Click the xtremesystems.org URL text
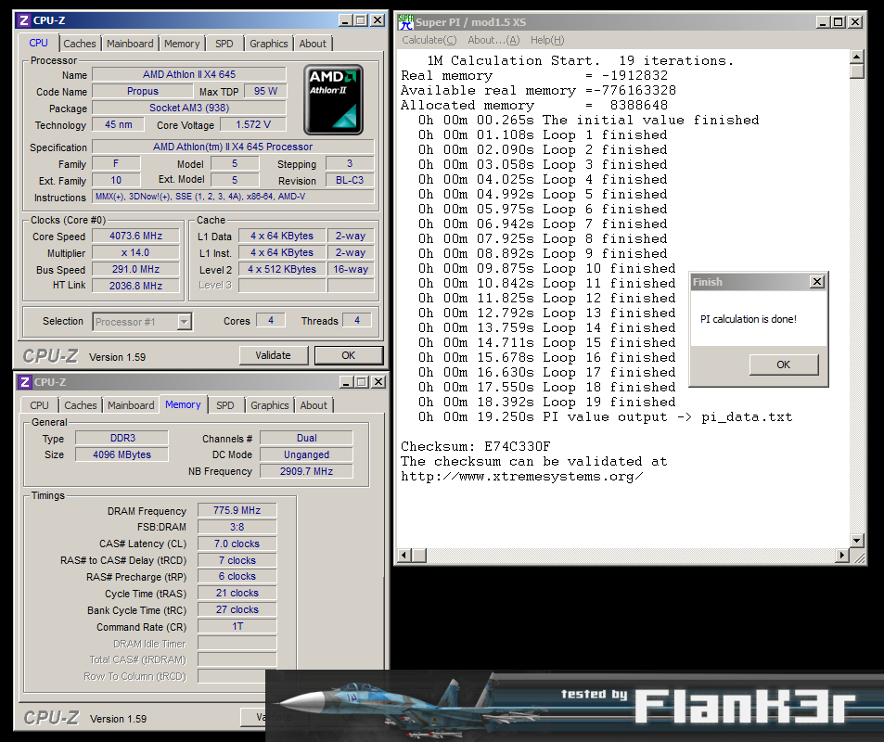This screenshot has height=742, width=884. pyautogui.click(x=521, y=477)
